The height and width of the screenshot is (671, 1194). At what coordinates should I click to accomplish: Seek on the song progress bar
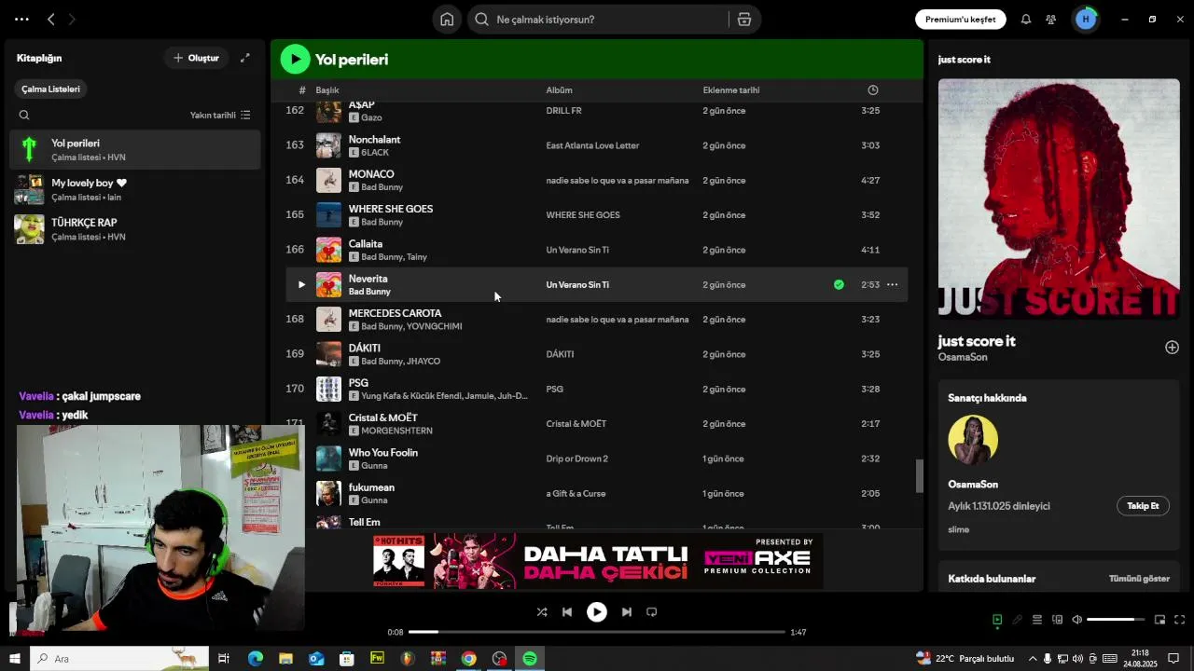(597, 632)
